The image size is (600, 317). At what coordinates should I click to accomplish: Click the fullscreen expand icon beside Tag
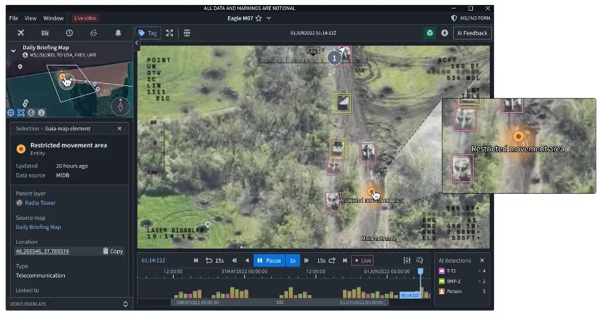[x=169, y=33]
